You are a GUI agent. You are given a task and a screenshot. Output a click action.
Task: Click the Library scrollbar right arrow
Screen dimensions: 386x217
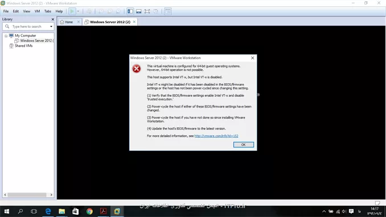coord(51,195)
